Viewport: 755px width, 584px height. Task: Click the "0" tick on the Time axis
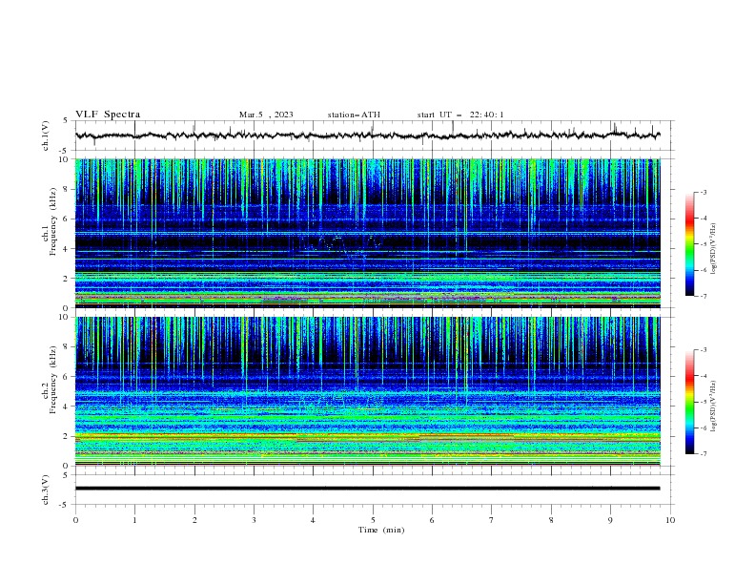pyautogui.click(x=75, y=520)
